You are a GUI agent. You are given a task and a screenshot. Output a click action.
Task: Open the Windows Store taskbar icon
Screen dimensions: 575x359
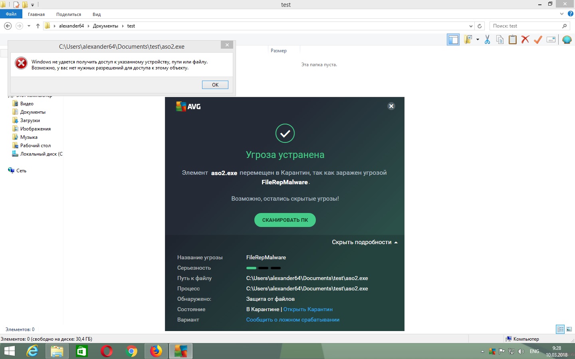coord(82,351)
